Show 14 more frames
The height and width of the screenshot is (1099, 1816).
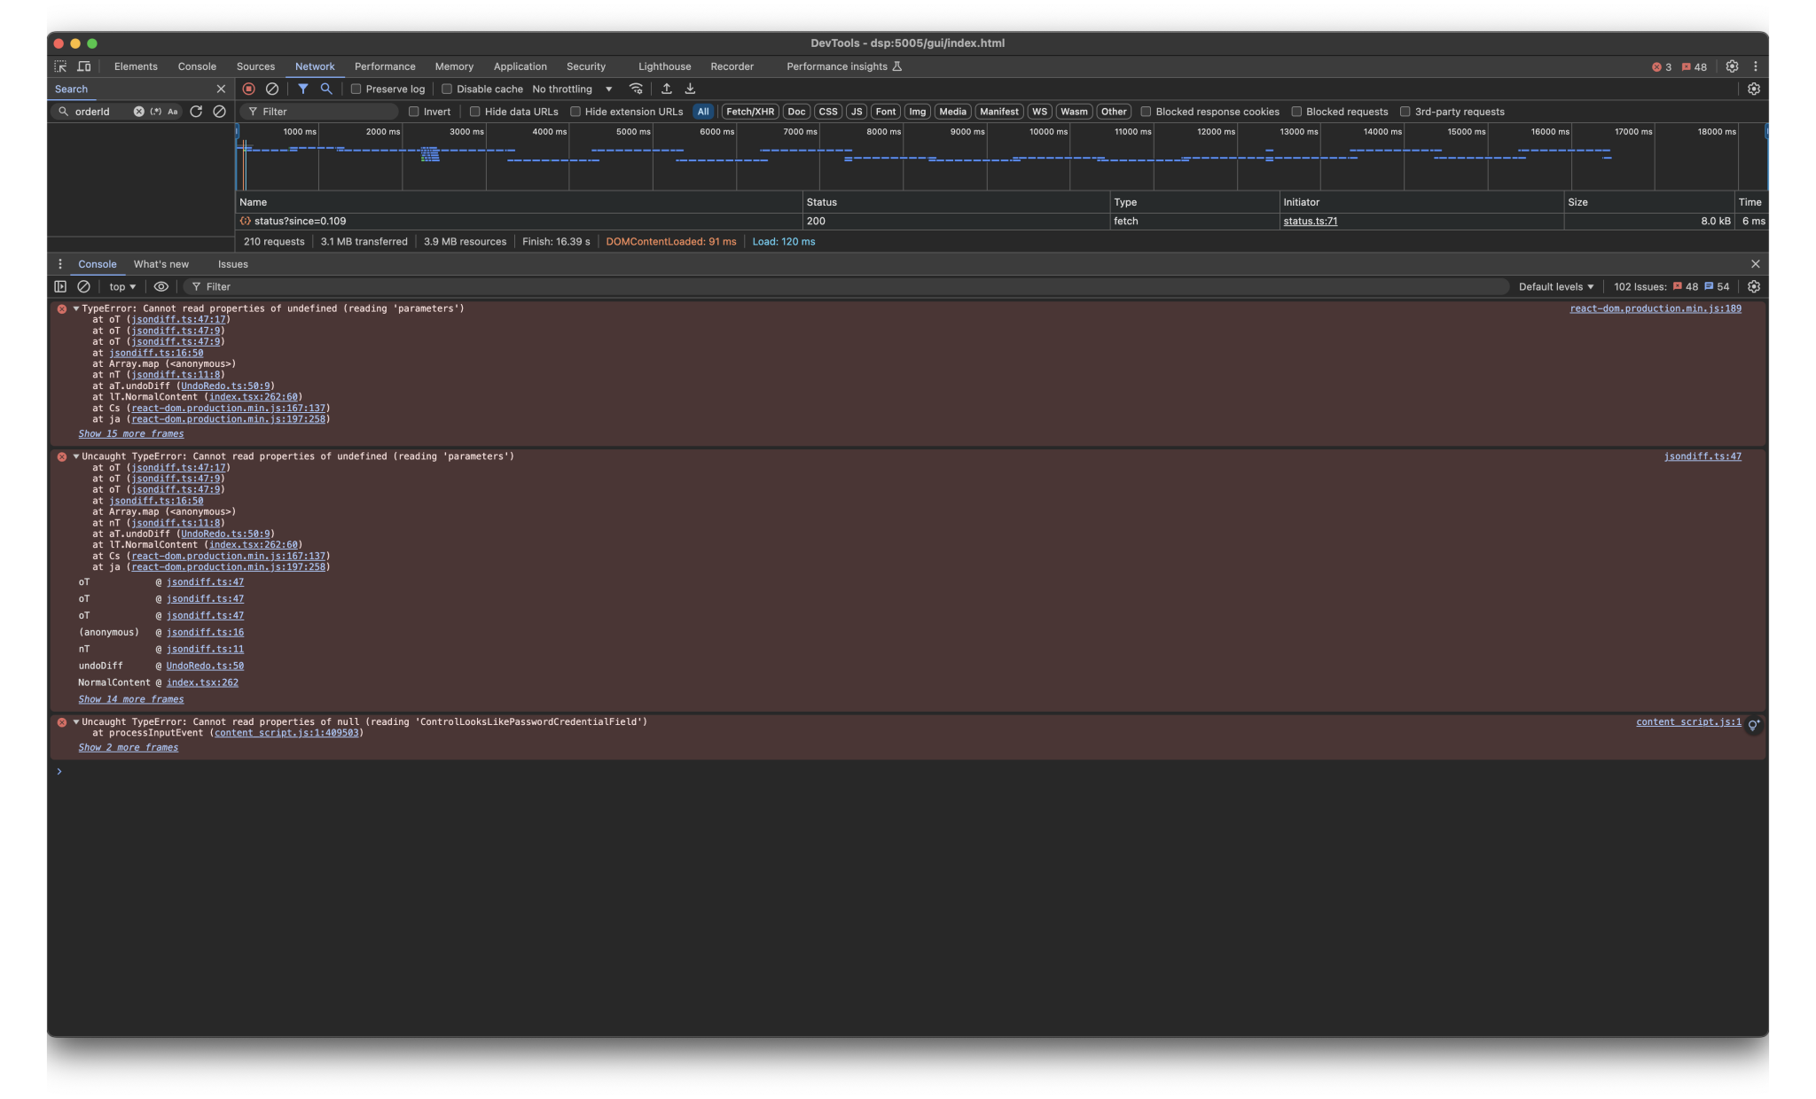(x=131, y=699)
